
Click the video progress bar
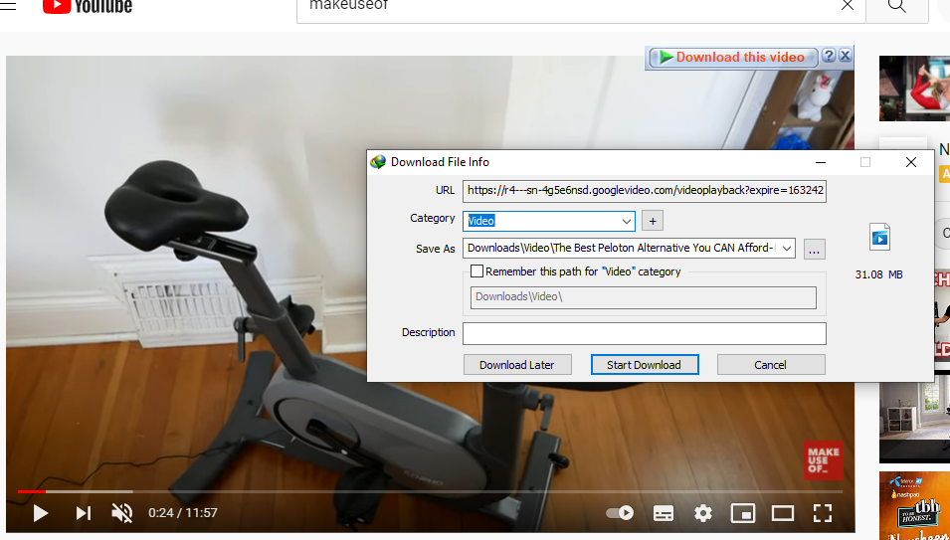(x=430, y=491)
